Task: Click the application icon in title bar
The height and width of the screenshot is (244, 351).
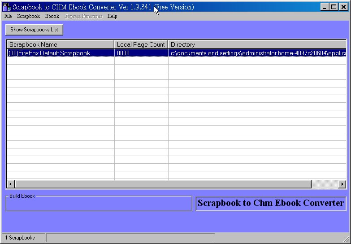Action: pos(7,7)
